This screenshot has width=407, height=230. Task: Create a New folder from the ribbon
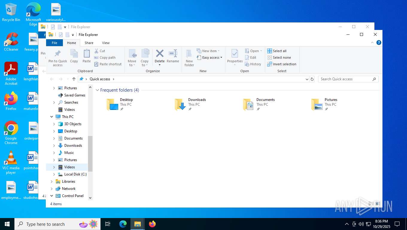click(189, 58)
